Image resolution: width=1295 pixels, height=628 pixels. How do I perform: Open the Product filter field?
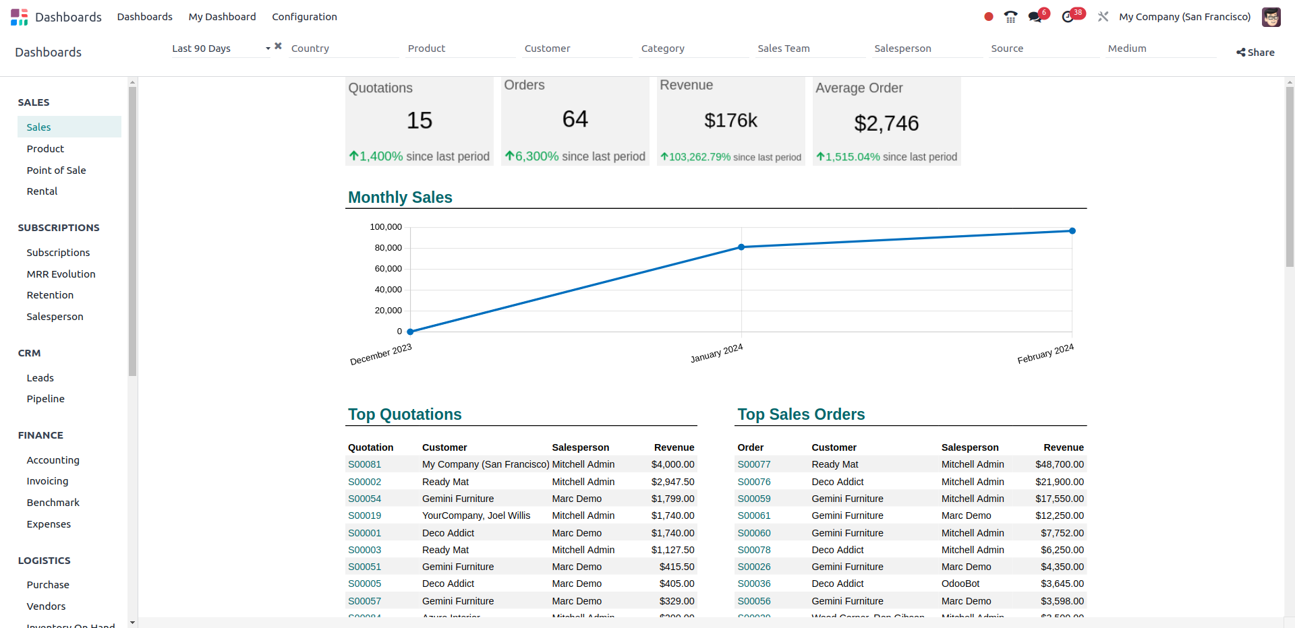click(461, 49)
